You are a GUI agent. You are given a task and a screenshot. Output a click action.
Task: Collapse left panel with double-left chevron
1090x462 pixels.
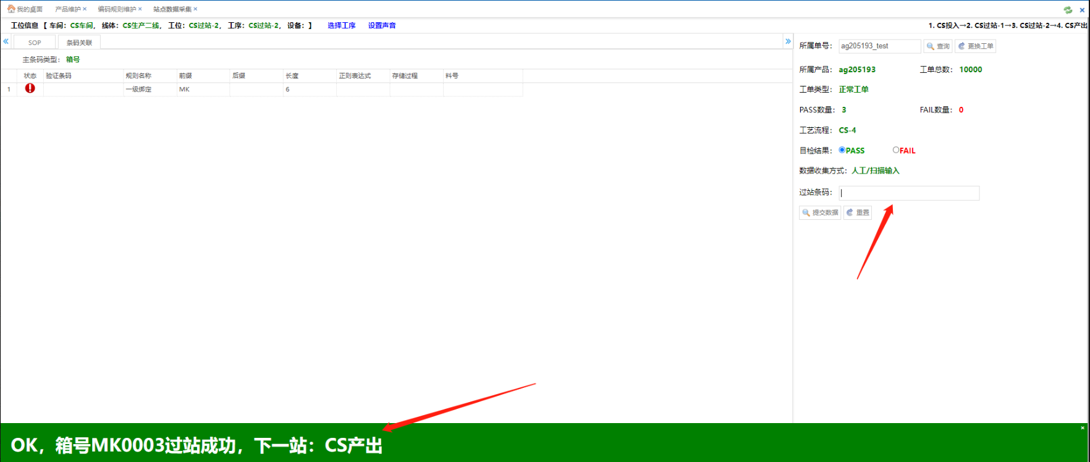coord(6,41)
